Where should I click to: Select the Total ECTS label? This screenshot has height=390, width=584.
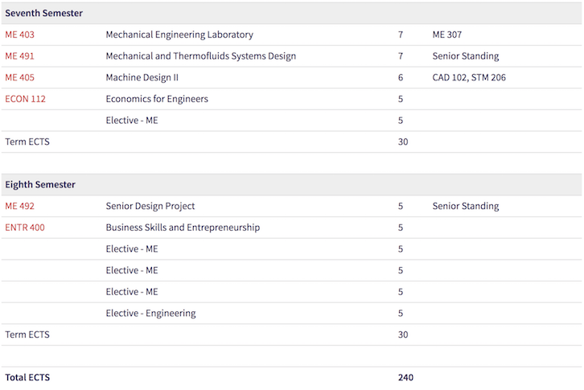(27, 377)
